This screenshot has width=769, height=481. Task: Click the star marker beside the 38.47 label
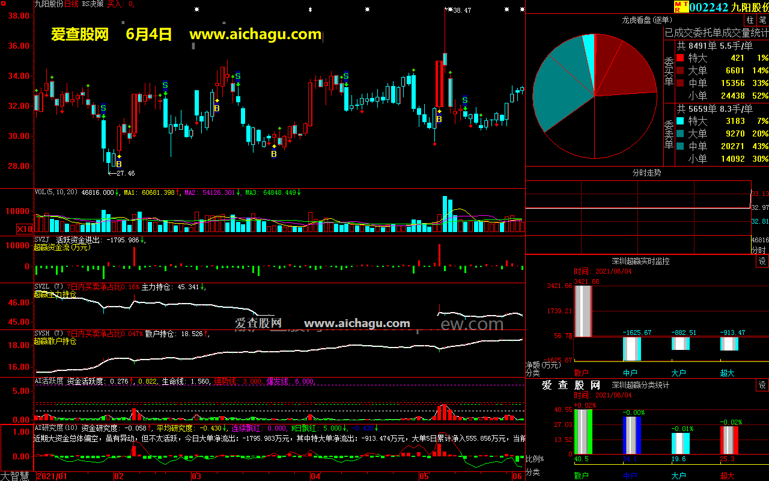click(449, 9)
